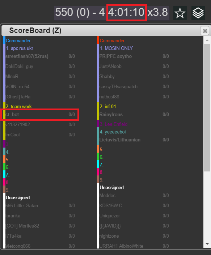This screenshot has width=211, height=255.
Task: Select the left team Unassigned group
Action: tap(18, 198)
